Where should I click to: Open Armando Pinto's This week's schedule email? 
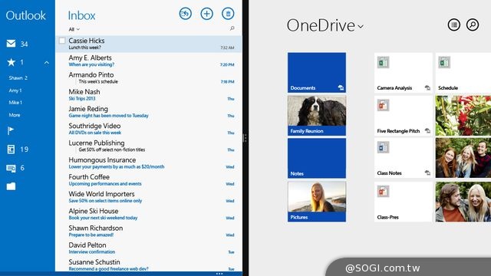[149, 78]
